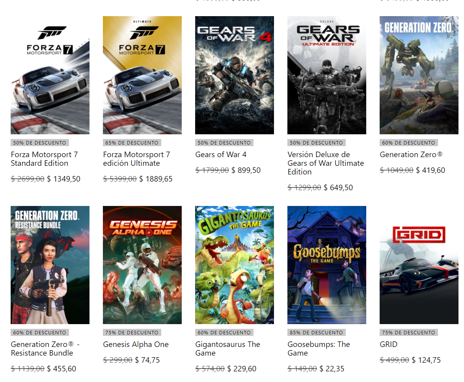This screenshot has width=464, height=382.
Task: Click the 'Gears of War 4' title
Action: [x=221, y=154]
